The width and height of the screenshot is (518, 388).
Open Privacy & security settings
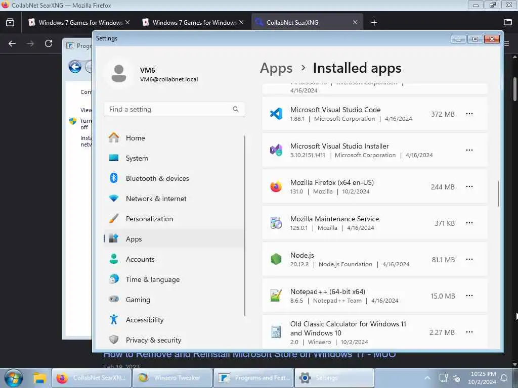click(174, 340)
